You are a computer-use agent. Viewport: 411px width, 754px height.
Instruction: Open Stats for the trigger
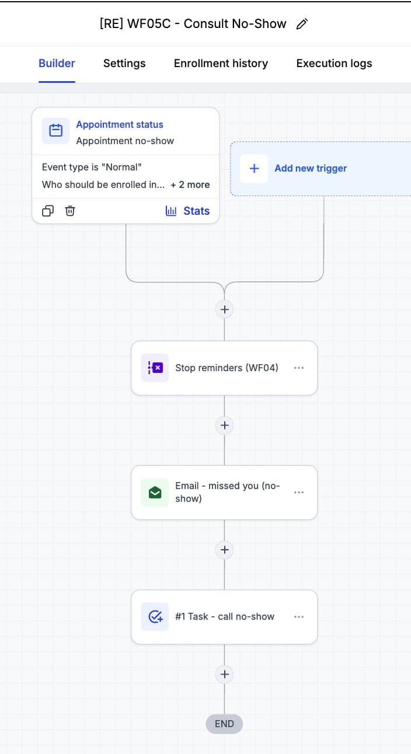click(187, 211)
